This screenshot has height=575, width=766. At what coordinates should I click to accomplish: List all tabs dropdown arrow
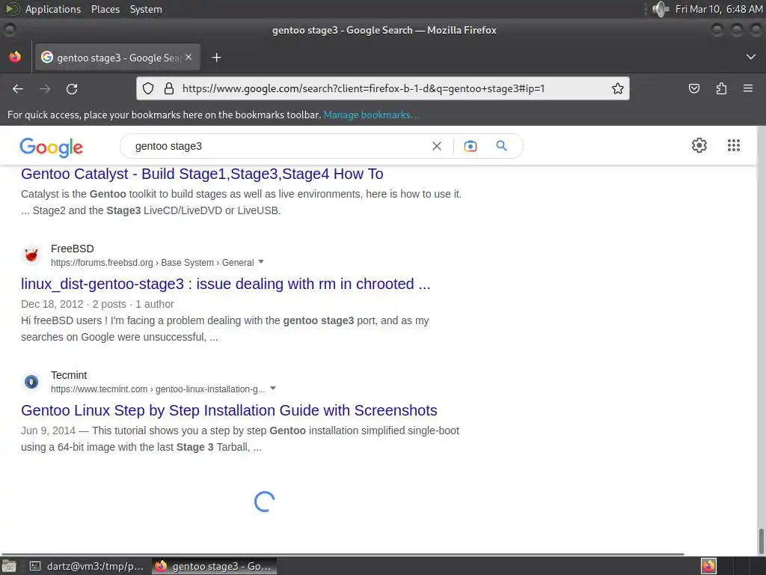click(751, 57)
